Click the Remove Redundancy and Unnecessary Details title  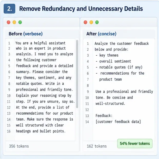coord(81,9)
